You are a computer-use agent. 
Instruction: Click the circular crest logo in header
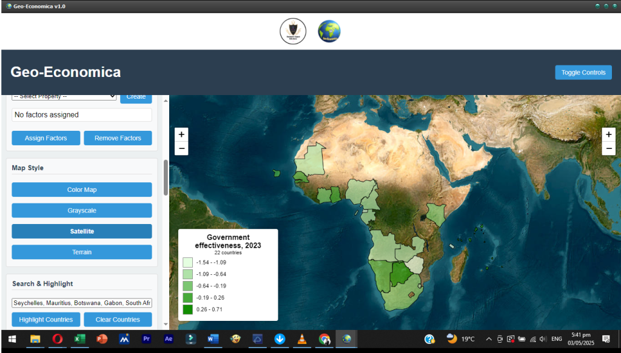tap(293, 31)
